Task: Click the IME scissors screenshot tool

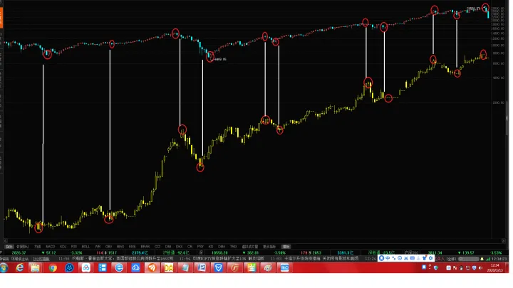Action: pos(406,258)
